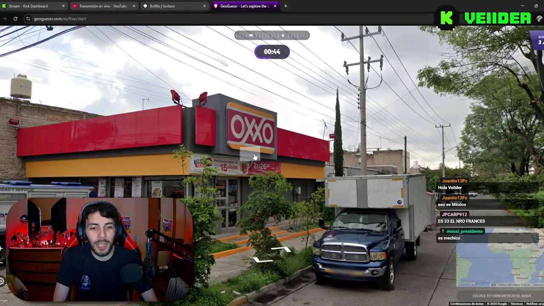Switch to the Stream - Kick Dashboard tab
The image size is (544, 306).
[x=34, y=6]
